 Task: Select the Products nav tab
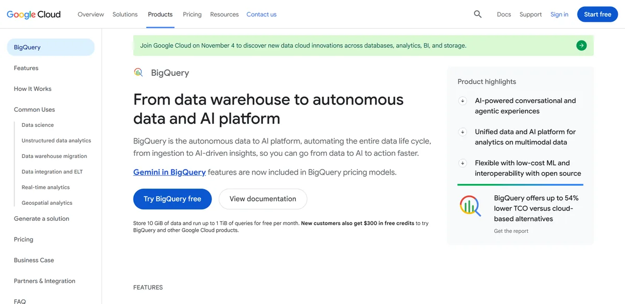160,15
